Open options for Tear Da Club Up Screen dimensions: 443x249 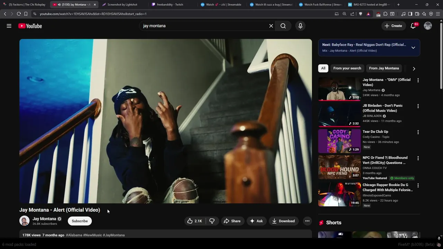(418, 132)
